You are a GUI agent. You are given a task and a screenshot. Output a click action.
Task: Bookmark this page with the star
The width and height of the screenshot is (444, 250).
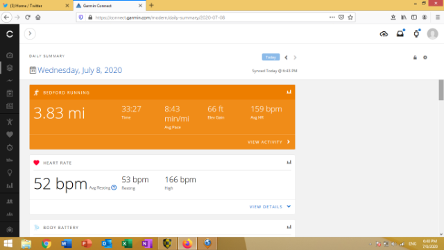tap(350, 17)
